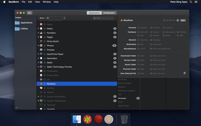Click the Photos app icon
The height and width of the screenshot is (126, 201).
tap(41, 46)
